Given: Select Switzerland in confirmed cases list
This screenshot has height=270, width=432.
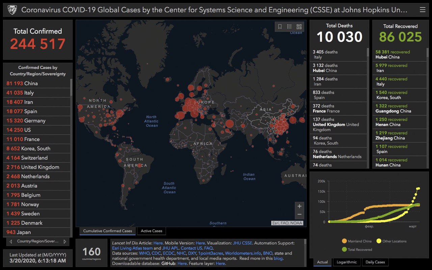Looking at the screenshot, I should point(37,158).
